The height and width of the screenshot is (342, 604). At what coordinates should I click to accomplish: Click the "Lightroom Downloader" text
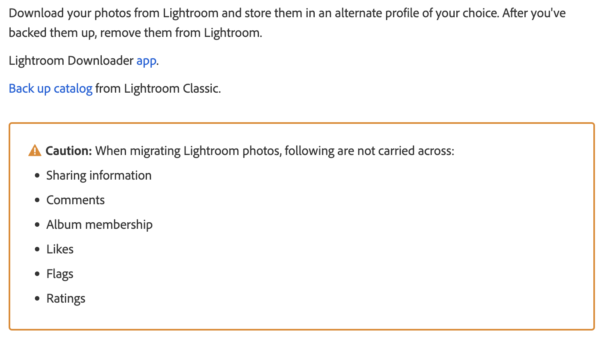pyautogui.click(x=71, y=61)
